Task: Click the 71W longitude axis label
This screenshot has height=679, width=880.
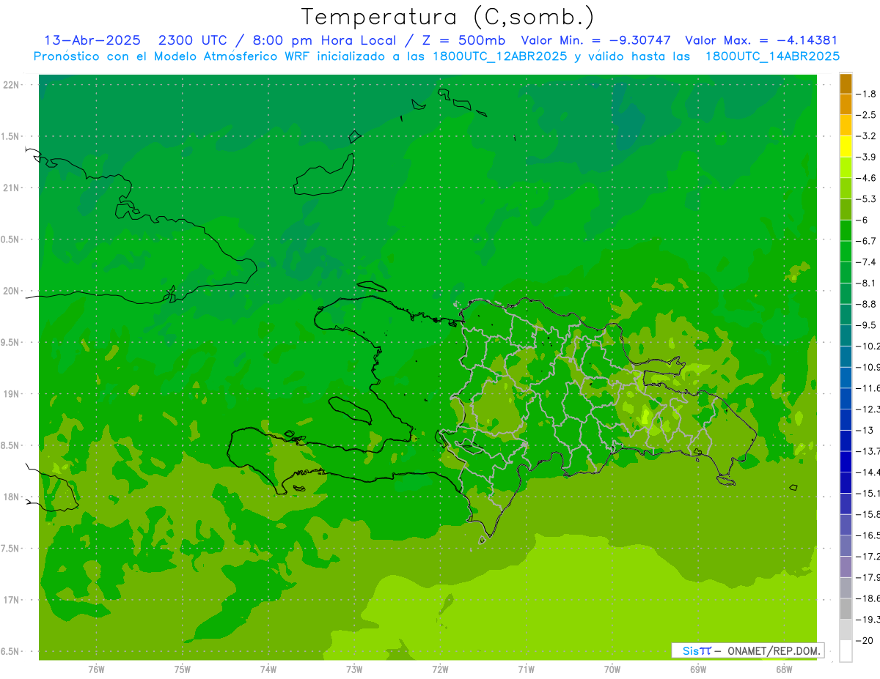Action: 526,669
